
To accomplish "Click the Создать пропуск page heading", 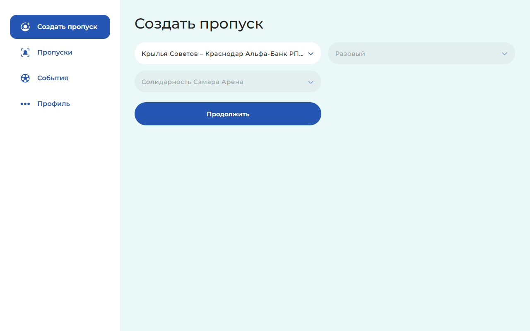I will click(x=199, y=24).
